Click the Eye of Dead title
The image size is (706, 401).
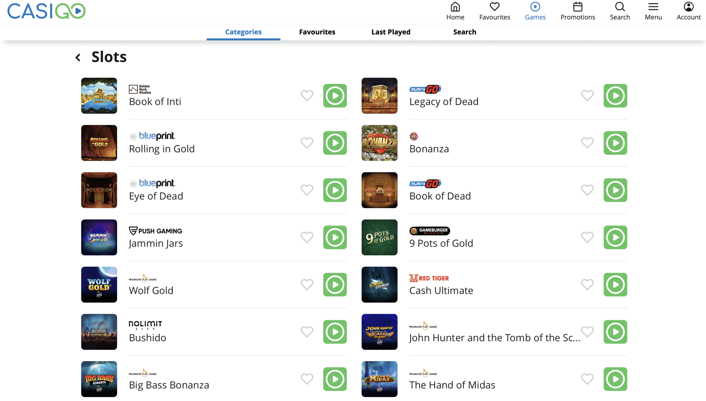click(x=156, y=196)
